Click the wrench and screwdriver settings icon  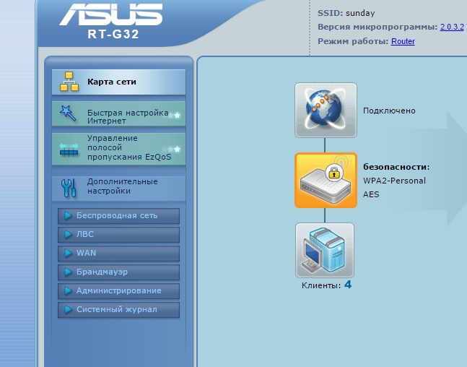pos(69,188)
